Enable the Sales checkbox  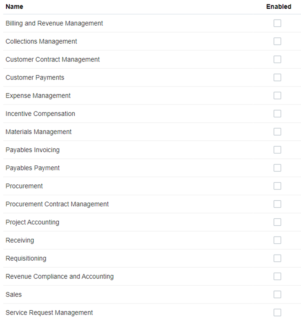point(277,295)
